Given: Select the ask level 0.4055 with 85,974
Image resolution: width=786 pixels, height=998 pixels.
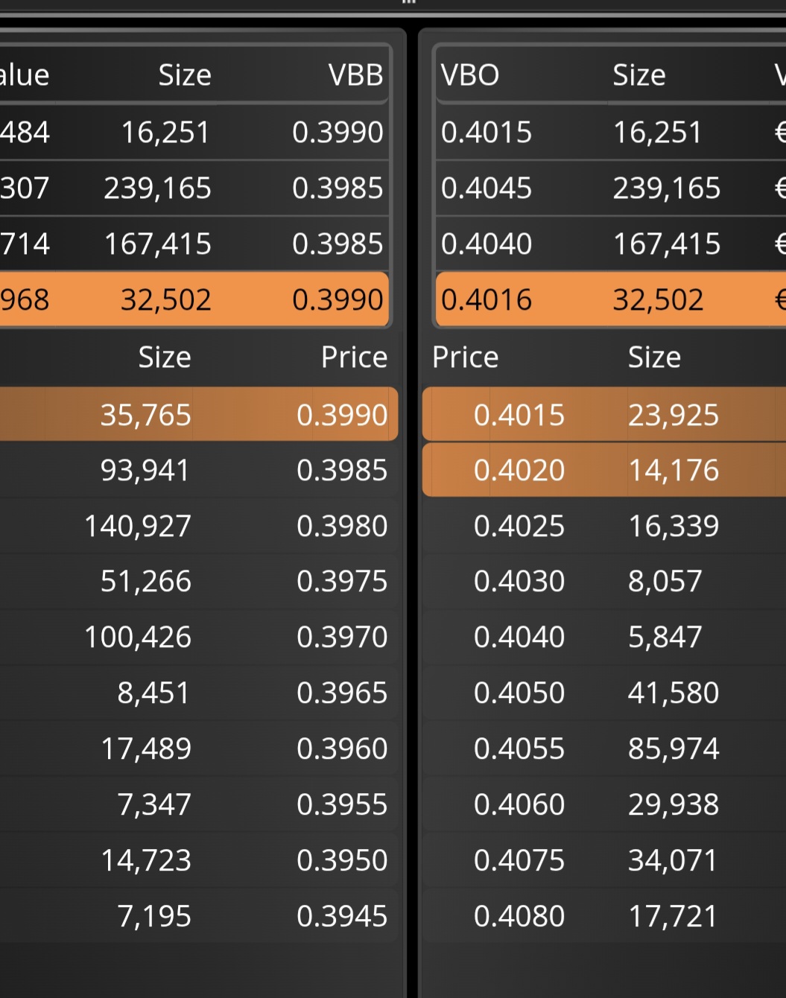Looking at the screenshot, I should point(604,748).
